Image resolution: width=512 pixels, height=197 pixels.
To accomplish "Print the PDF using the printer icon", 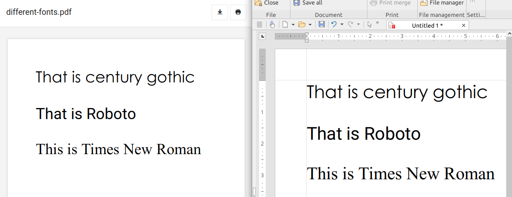I will click(238, 12).
